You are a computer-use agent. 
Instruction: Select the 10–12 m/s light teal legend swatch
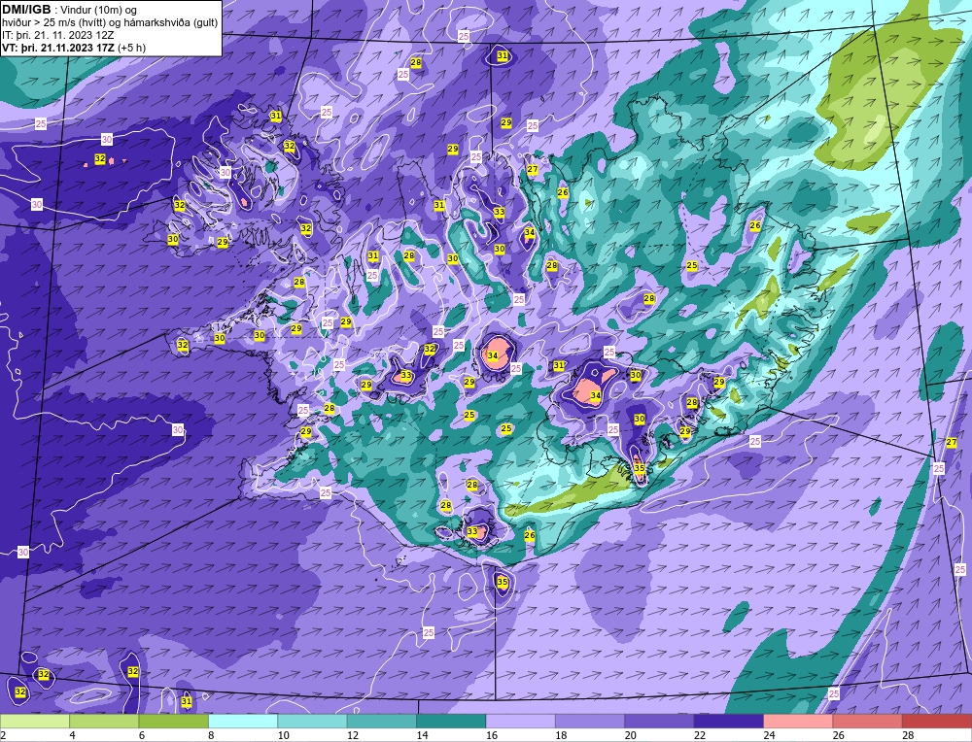coord(312,722)
